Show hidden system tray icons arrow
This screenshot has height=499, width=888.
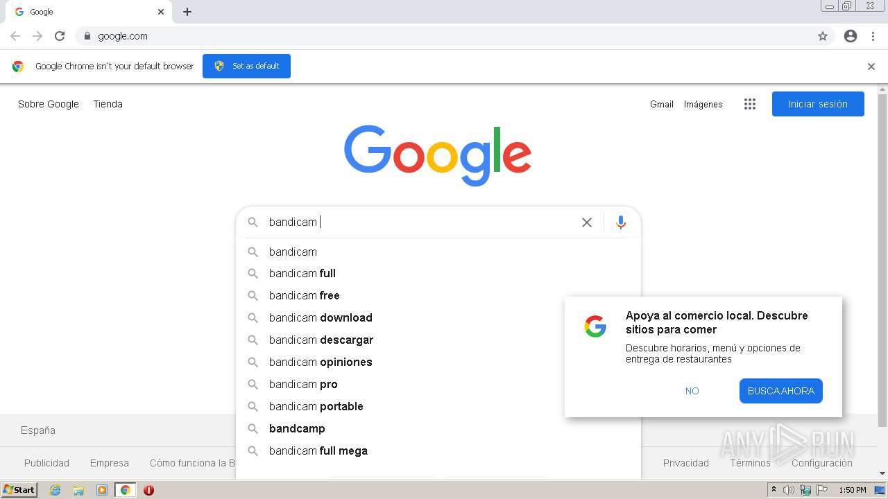tap(774, 490)
